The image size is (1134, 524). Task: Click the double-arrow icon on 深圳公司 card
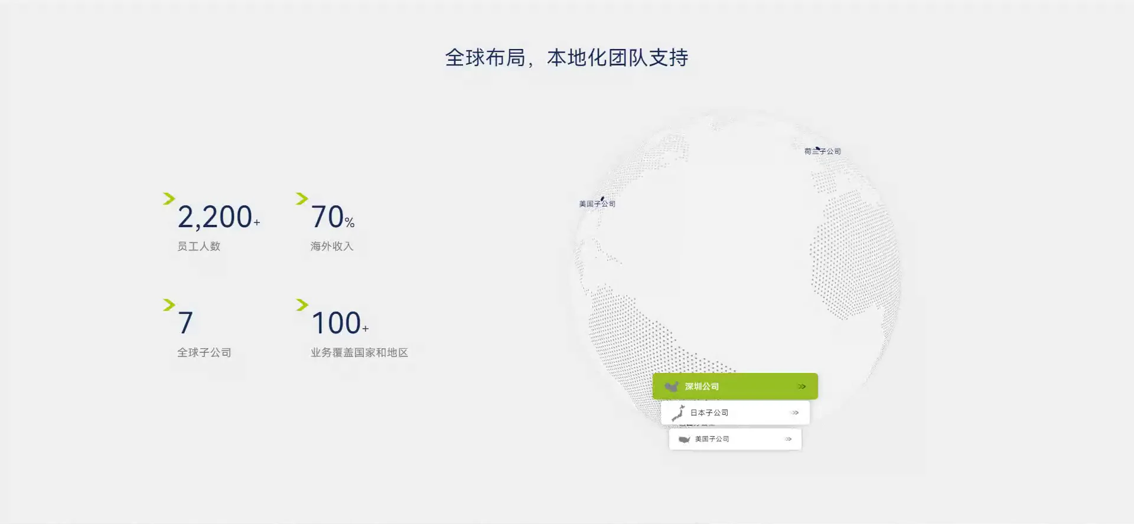click(801, 387)
